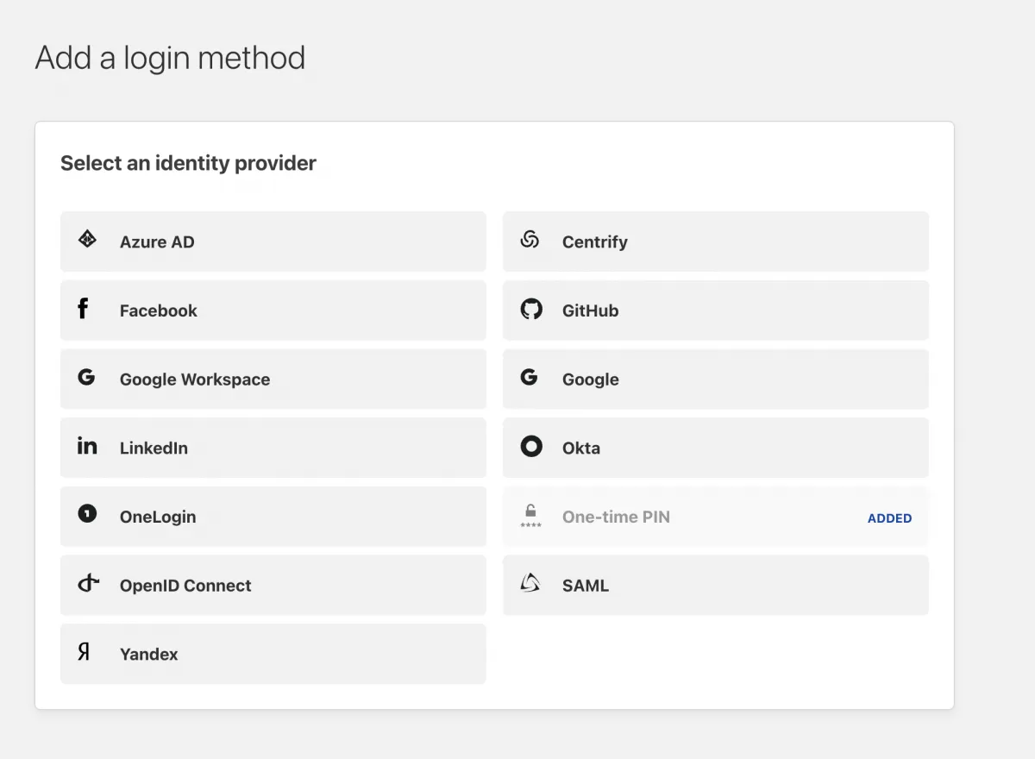Select the SAML provider label
The image size is (1035, 759).
(586, 586)
